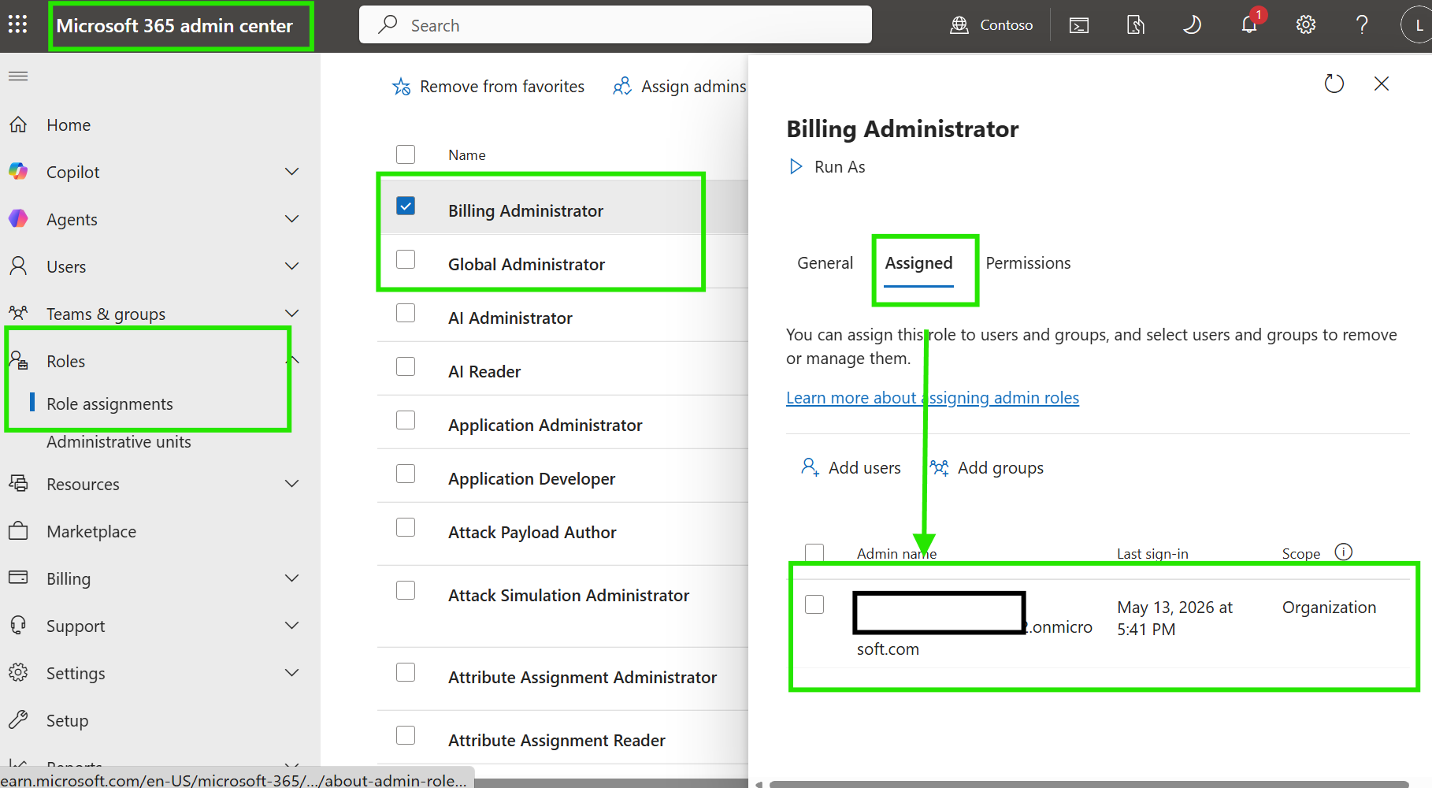1432x788 pixels.
Task: Expand the Support menu chevron
Action: pyautogui.click(x=292, y=625)
